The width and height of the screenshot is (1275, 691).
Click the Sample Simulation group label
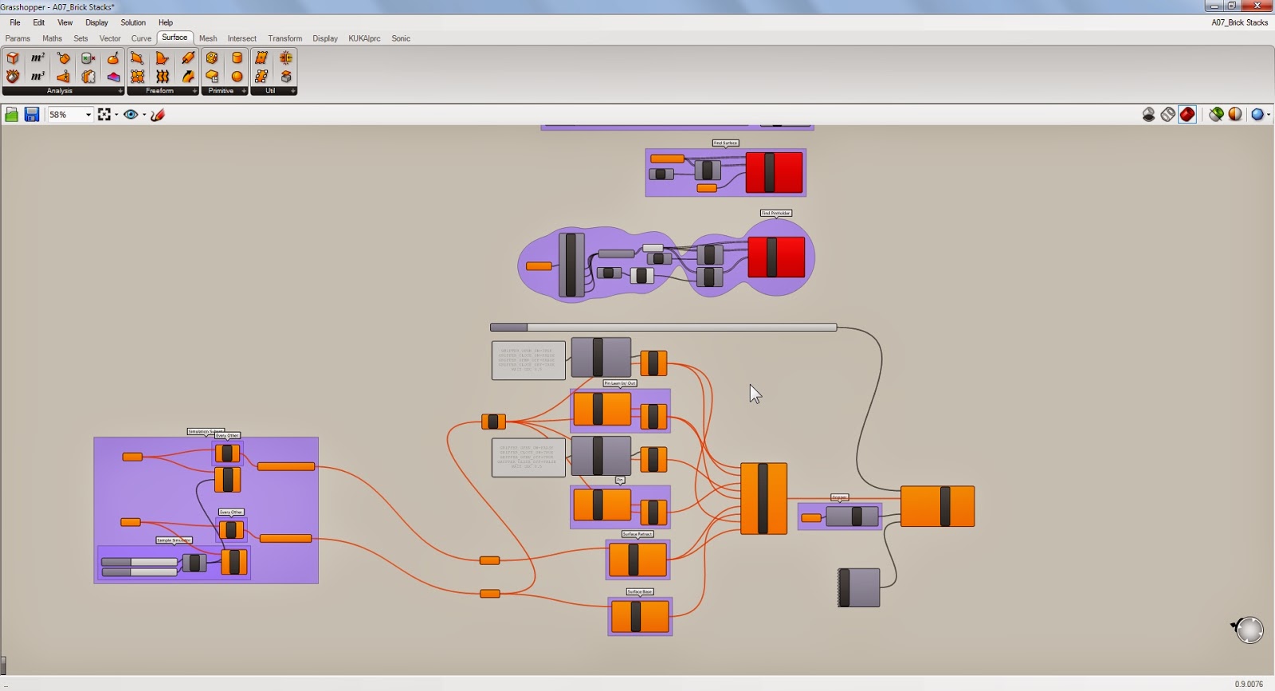click(174, 540)
